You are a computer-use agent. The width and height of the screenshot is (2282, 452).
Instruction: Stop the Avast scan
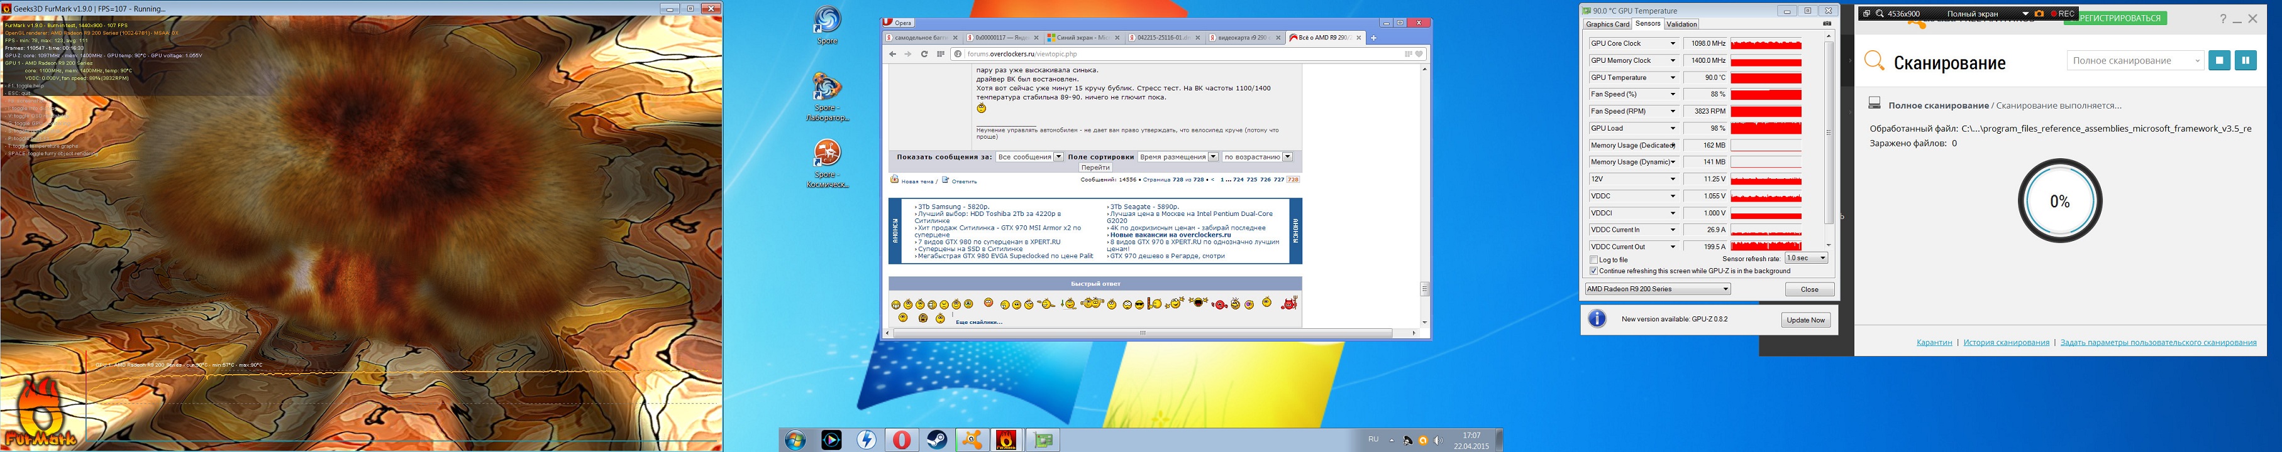(x=2219, y=60)
